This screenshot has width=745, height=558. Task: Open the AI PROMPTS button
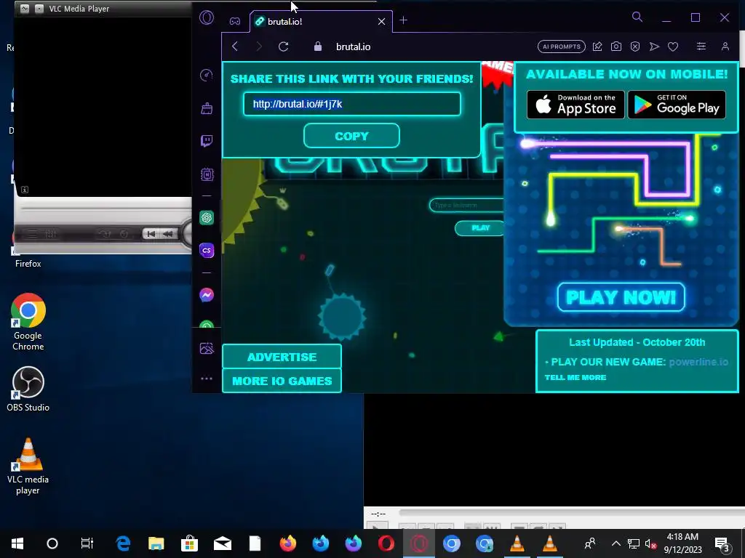[561, 46]
